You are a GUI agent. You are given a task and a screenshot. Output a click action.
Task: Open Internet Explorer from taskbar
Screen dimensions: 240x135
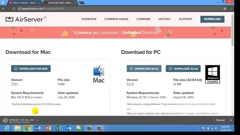pos(7,128)
